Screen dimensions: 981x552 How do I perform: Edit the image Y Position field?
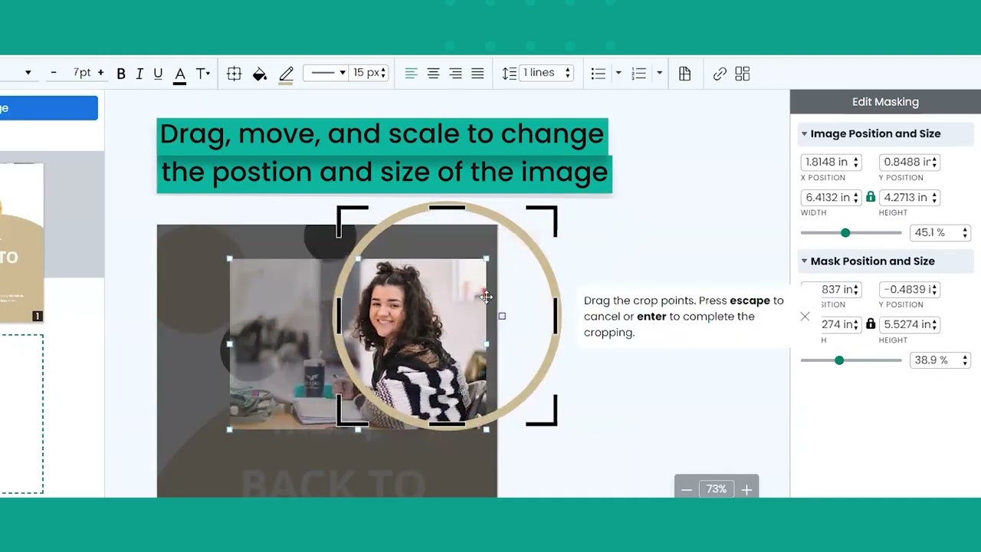click(x=910, y=162)
